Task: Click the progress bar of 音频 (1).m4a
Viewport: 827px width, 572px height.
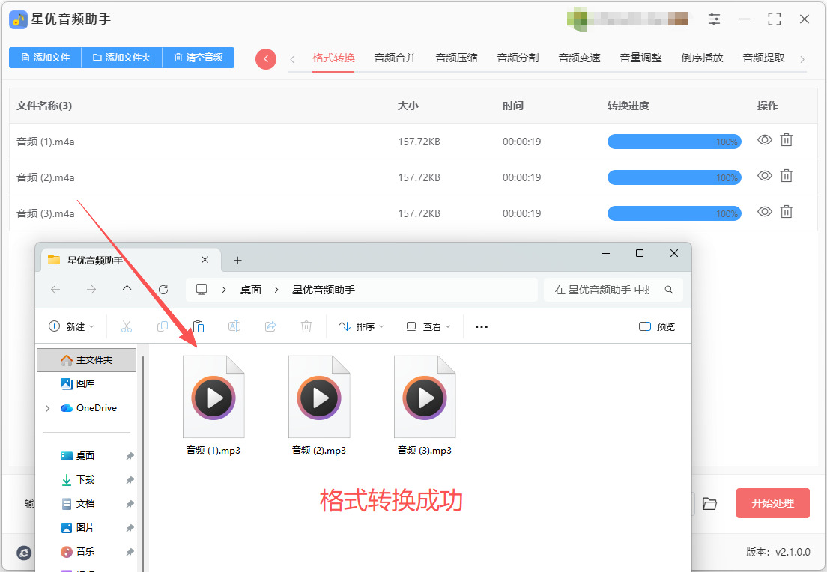Action: [x=675, y=142]
